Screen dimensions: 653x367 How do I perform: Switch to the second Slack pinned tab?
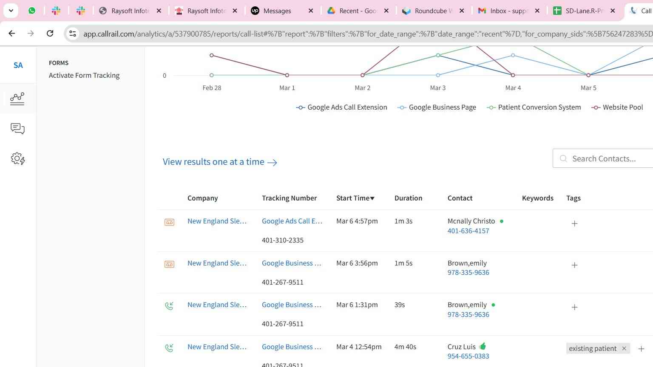[x=81, y=11]
